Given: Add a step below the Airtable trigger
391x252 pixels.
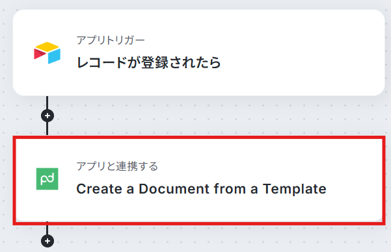Looking at the screenshot, I should pyautogui.click(x=47, y=116).
